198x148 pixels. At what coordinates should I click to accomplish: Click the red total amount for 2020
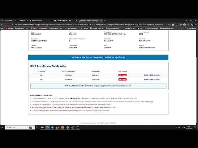[x=123, y=80]
